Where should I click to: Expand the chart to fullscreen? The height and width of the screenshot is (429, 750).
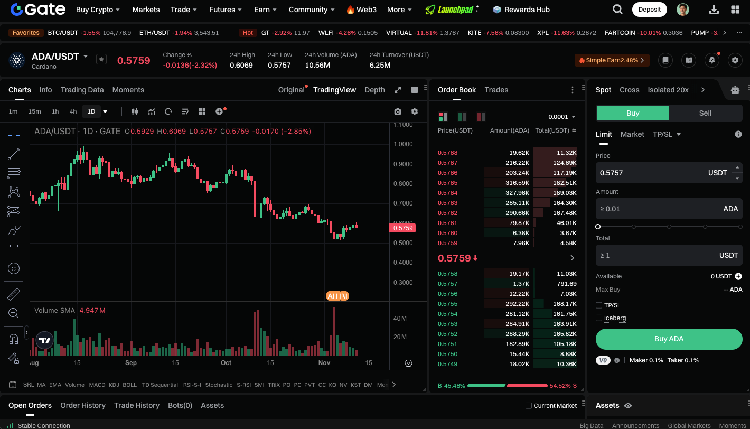[x=398, y=90]
